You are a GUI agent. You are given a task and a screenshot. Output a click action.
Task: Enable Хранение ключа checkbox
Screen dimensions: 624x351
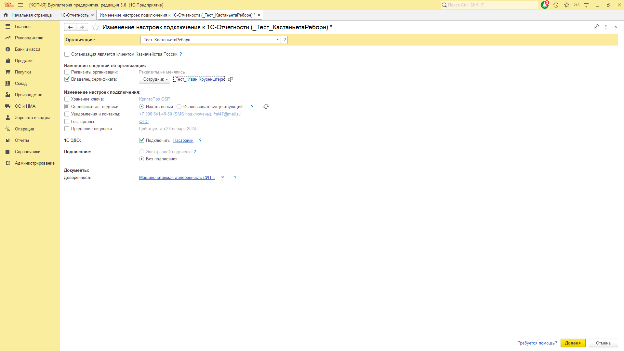[x=67, y=99]
